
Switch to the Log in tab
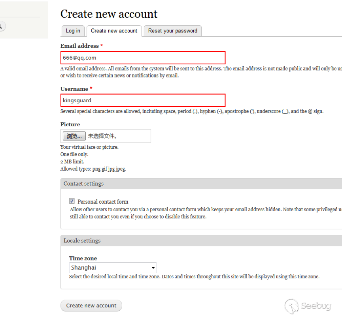(73, 31)
